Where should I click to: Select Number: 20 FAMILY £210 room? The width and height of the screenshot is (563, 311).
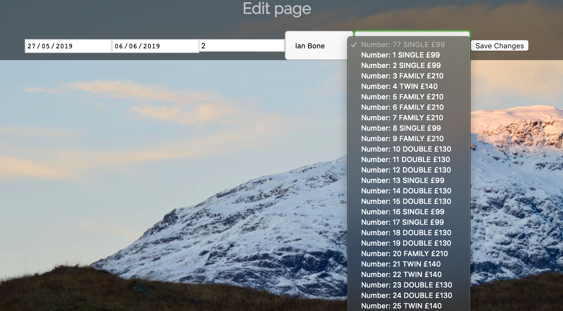coord(404,254)
